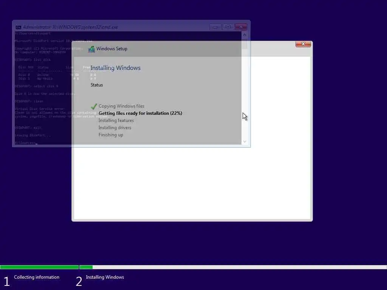This screenshot has width=387, height=290.
Task: Click the 'Windows Setup' title text
Action: [112, 49]
